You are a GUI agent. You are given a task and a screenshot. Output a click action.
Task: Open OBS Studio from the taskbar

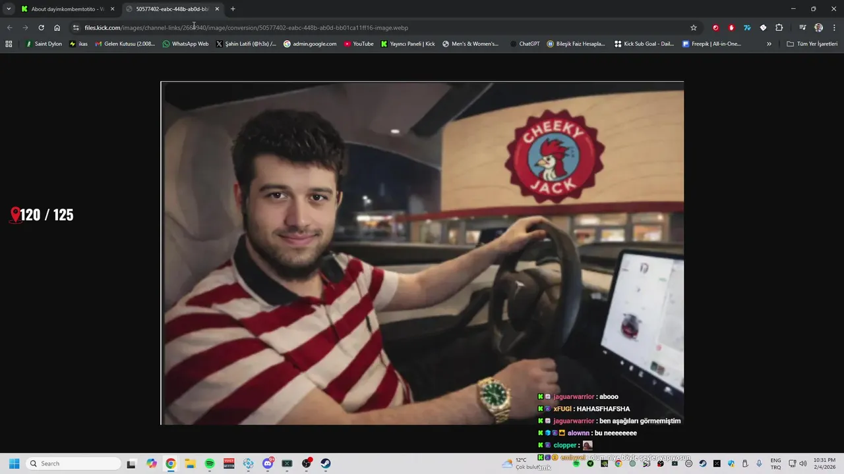[307, 463]
